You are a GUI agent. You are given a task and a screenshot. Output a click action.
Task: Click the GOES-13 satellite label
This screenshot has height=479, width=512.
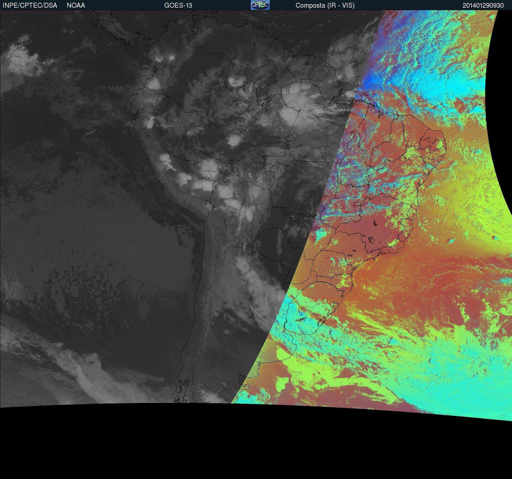[x=178, y=5]
